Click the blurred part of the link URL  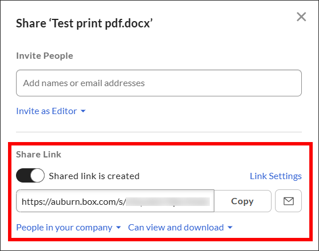[x=168, y=201]
